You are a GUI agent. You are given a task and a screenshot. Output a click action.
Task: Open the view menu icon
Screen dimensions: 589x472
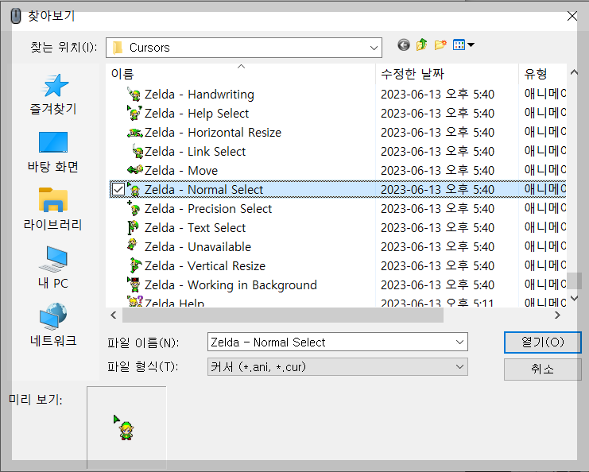pyautogui.click(x=459, y=45)
